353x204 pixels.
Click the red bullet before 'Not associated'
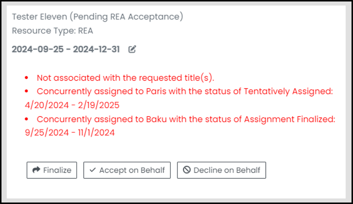pos(27,78)
